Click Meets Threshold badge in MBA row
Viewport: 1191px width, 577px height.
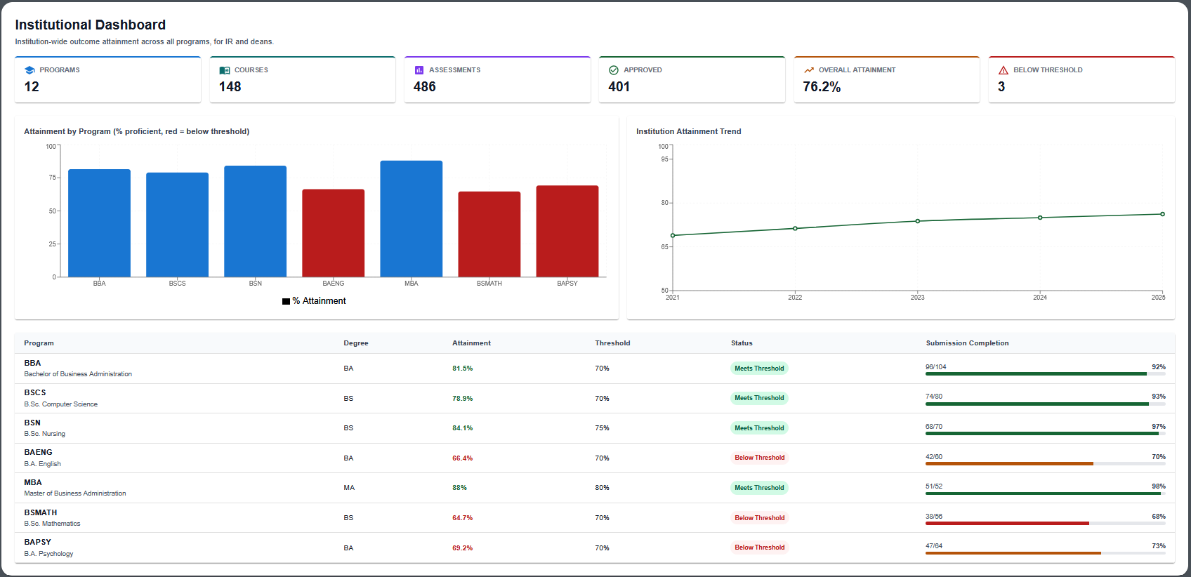[x=759, y=488]
